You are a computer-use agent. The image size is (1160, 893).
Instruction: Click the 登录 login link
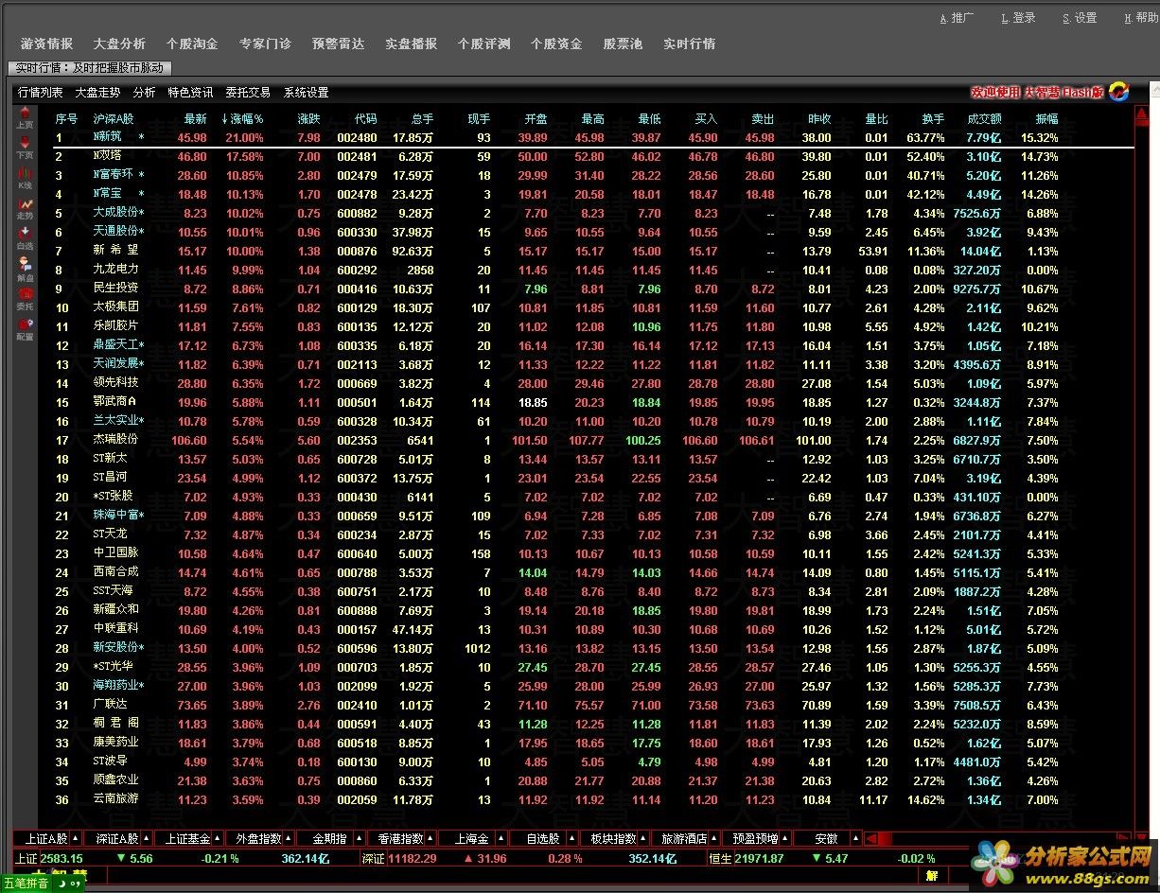pos(1018,18)
